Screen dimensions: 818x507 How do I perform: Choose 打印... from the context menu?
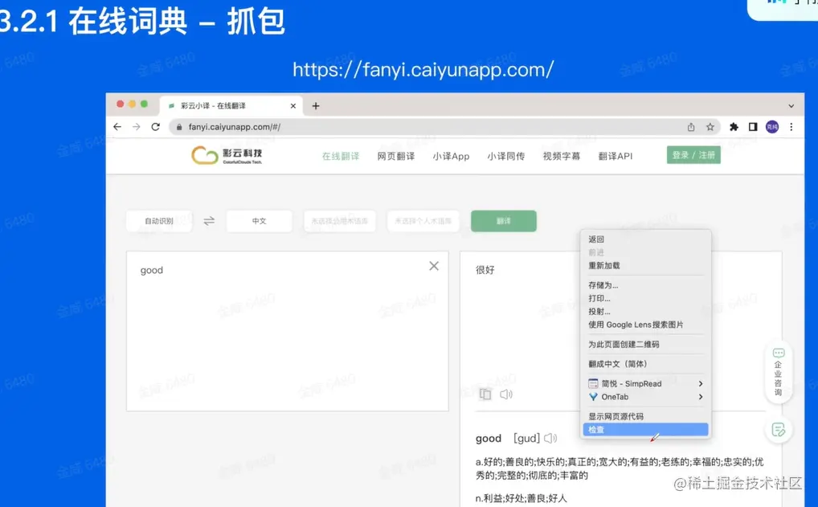pyautogui.click(x=645, y=298)
